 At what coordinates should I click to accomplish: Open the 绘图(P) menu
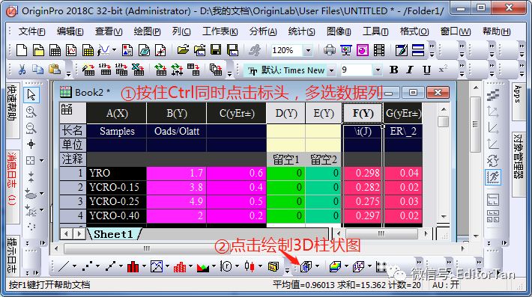tap(147, 31)
